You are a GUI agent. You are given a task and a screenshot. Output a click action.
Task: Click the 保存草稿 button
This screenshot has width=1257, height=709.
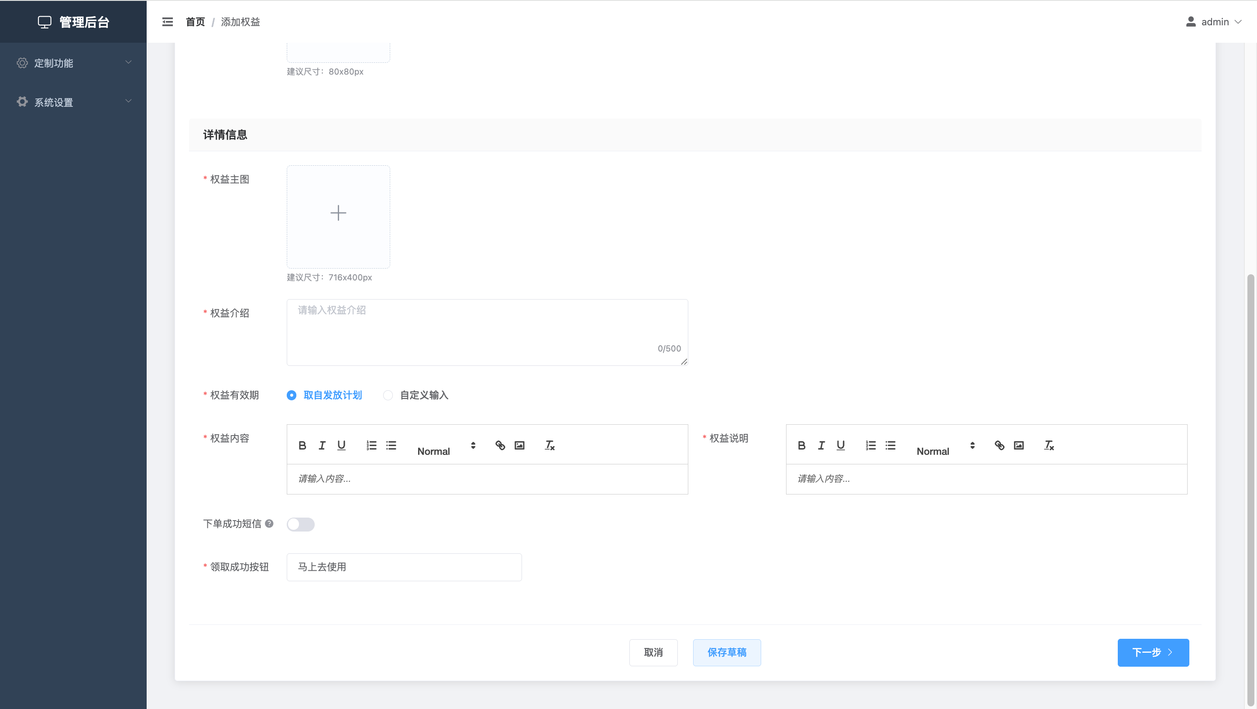point(727,652)
